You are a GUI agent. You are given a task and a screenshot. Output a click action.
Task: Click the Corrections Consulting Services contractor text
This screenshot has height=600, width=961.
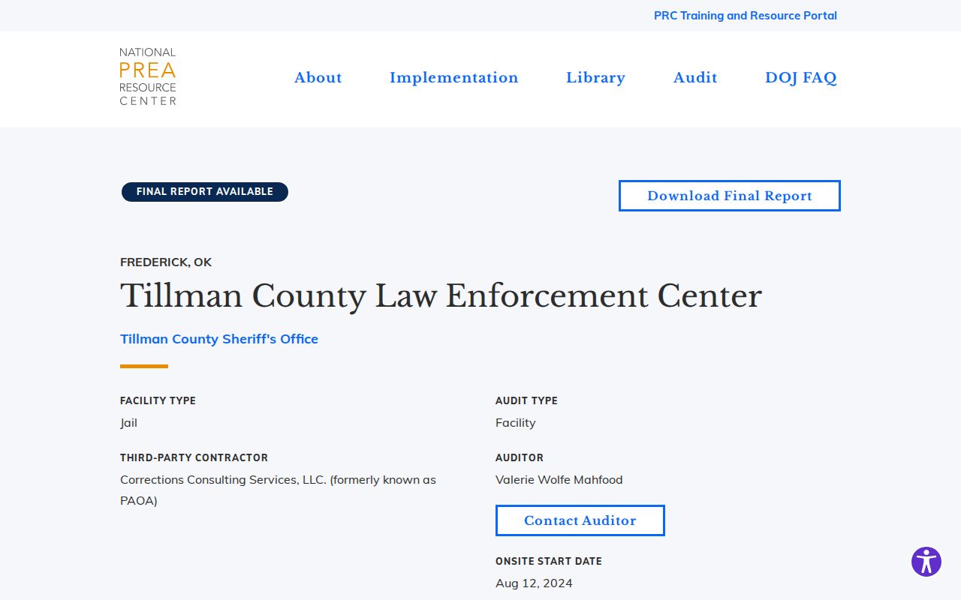(278, 490)
